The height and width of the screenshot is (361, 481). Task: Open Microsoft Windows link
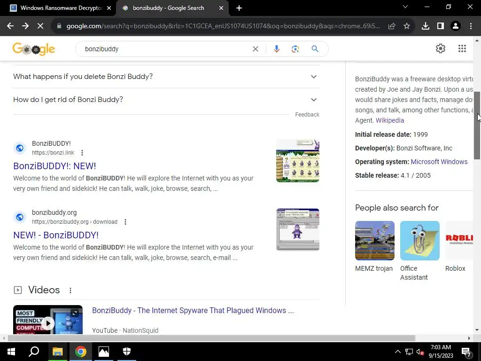coord(439,162)
